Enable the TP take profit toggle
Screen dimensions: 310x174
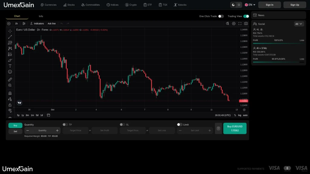[x=65, y=124]
